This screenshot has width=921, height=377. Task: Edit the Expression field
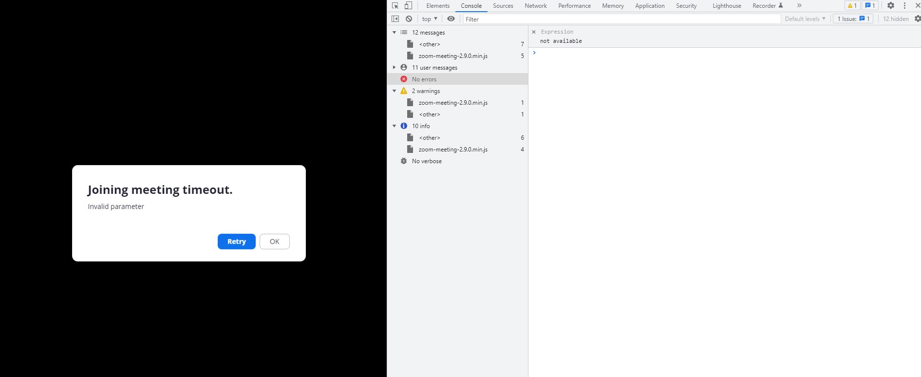click(557, 32)
